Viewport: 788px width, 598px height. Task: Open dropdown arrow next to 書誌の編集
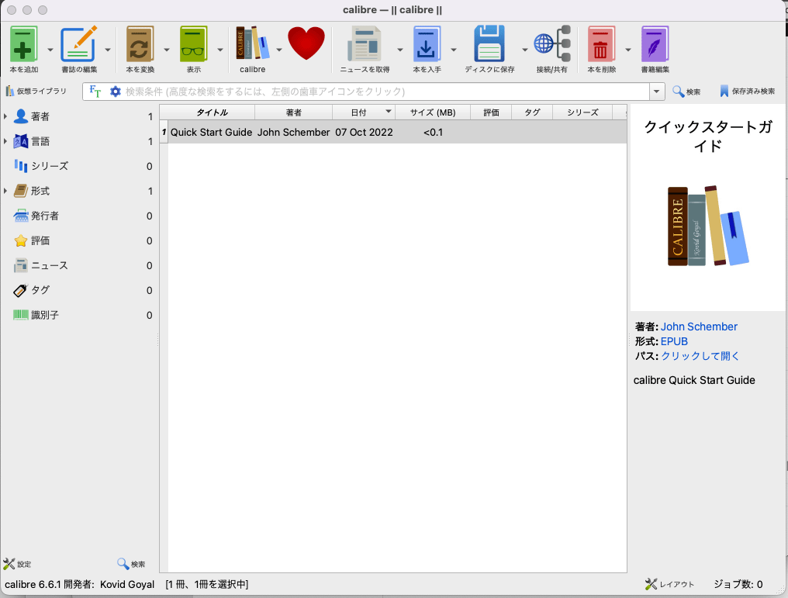click(108, 50)
